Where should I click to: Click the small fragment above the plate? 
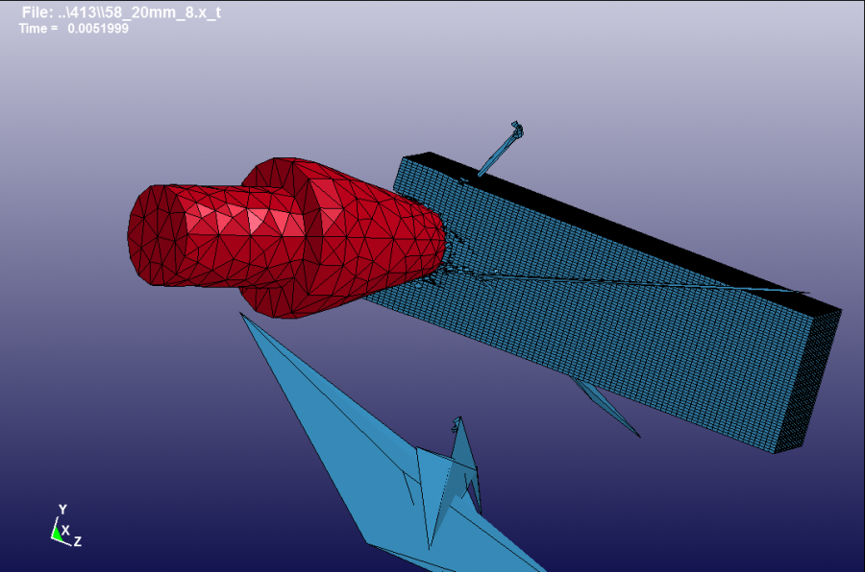pyautogui.click(x=501, y=149)
